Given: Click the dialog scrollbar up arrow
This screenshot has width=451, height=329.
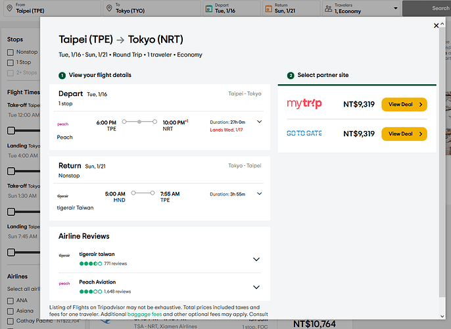Looking at the screenshot, I should [442, 24].
